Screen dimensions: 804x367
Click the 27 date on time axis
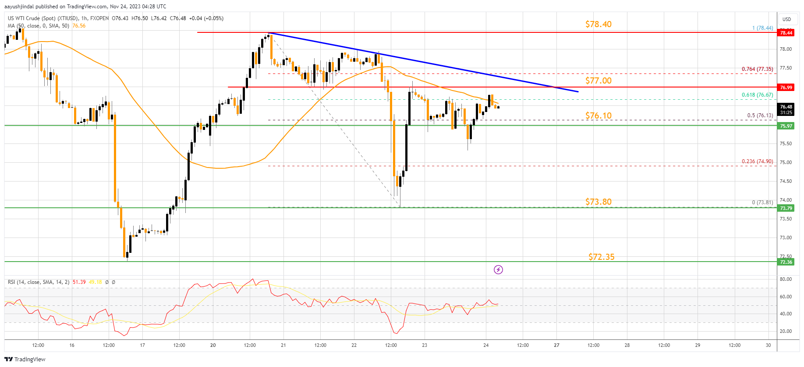tap(556, 345)
